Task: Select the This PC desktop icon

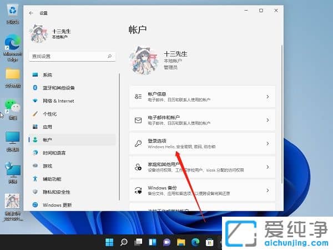Action: (13, 142)
